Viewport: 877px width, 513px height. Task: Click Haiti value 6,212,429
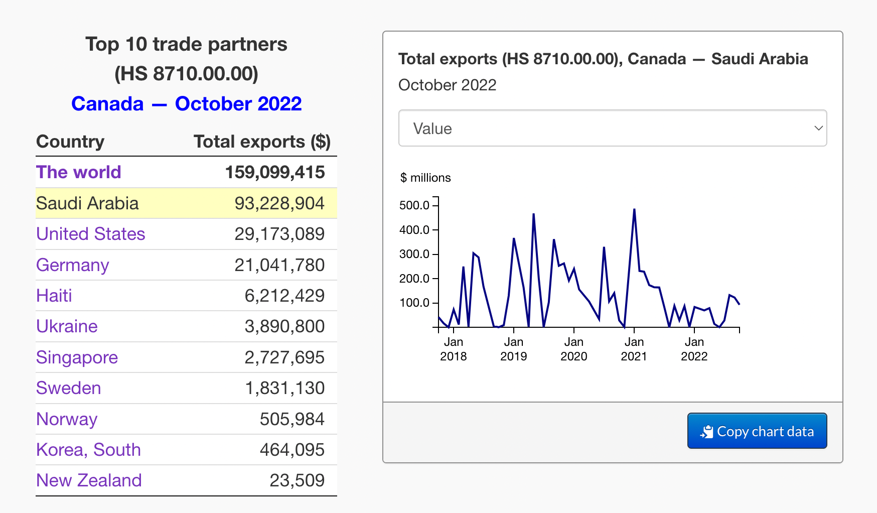click(284, 296)
